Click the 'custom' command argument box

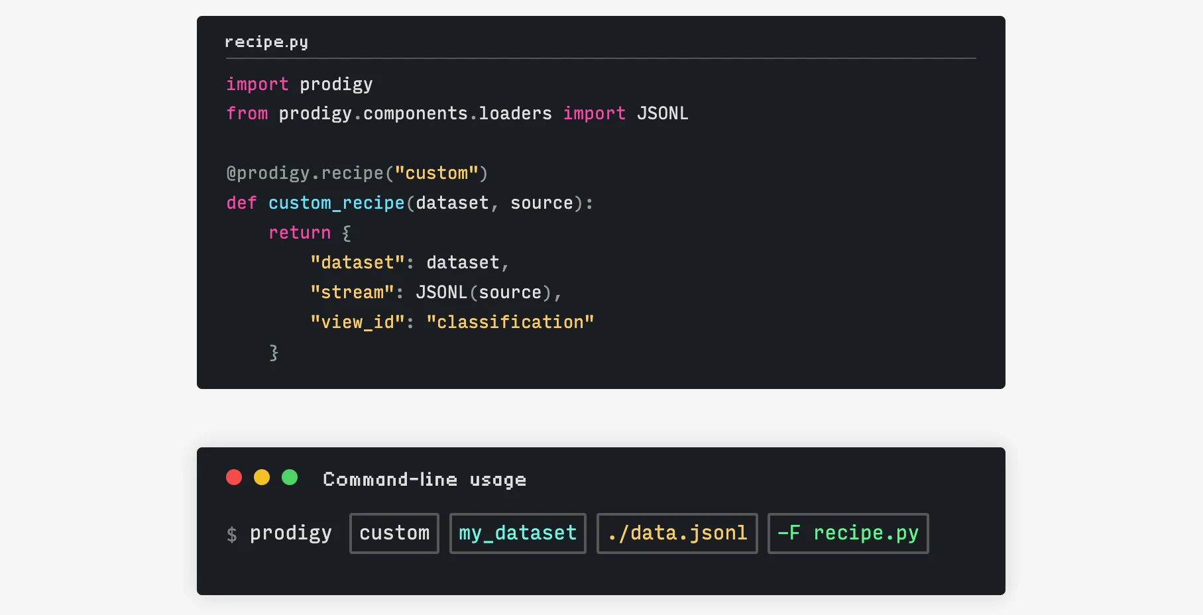click(x=394, y=533)
